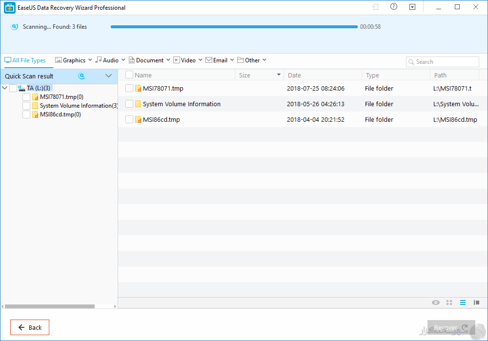Open the Other filter dropdown arrow

(x=264, y=59)
